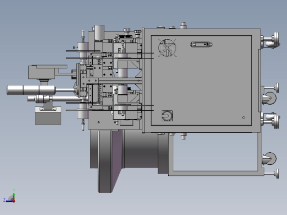Select the upright cylinder at the mechanism's top left

pos(99,33)
